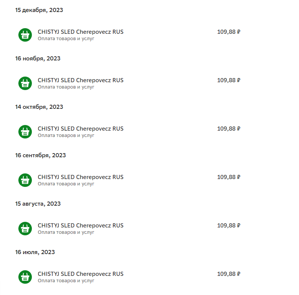This screenshot has height=295, width=299.
Task: Select the 15 декабря, 2023 date header
Action: coord(39,10)
